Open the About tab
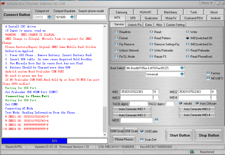Screen dimensions: 225x155 (x=214, y=12)
